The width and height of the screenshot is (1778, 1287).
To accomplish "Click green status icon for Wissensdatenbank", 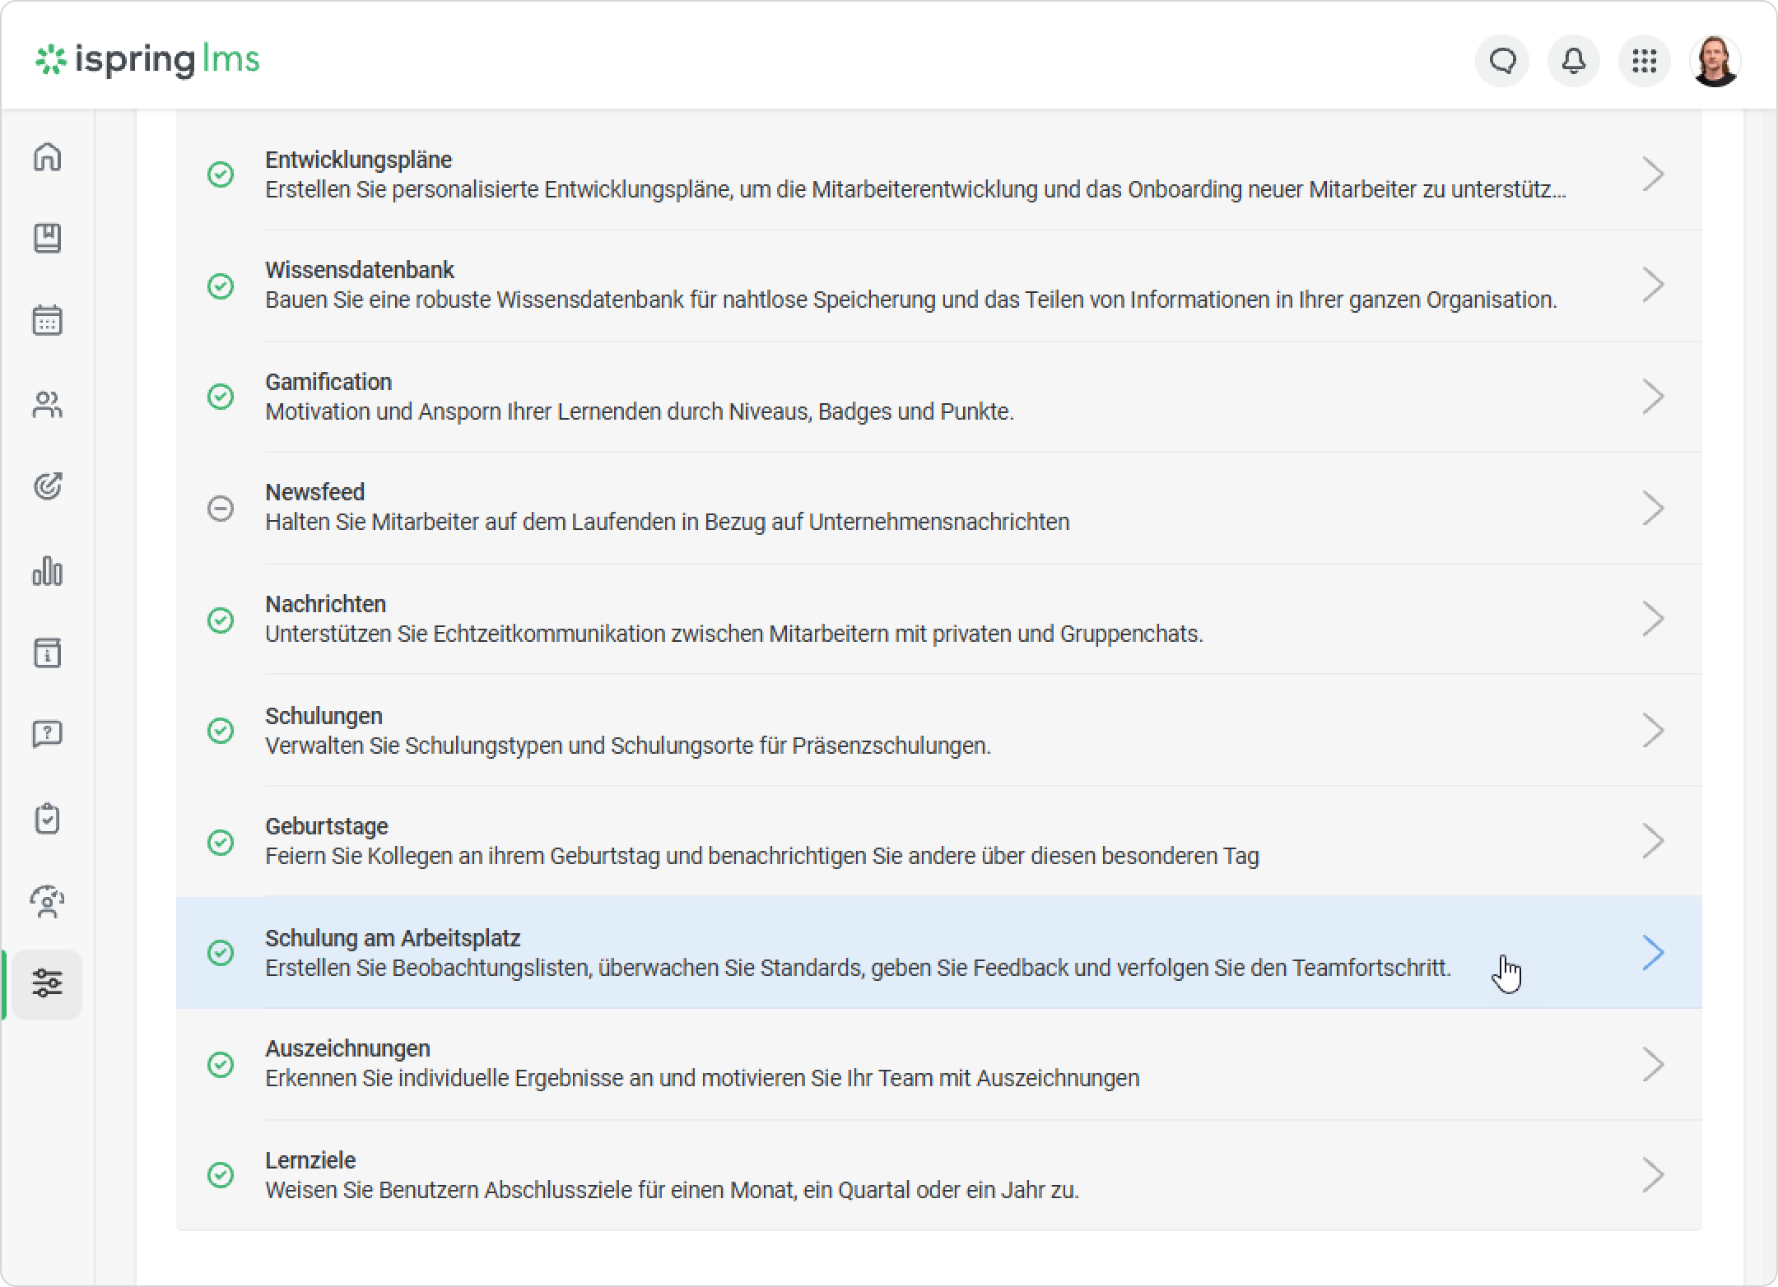I will (221, 286).
